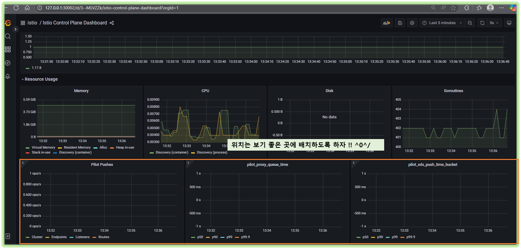
Task: Add this page to favorites star
Action: click(453, 8)
